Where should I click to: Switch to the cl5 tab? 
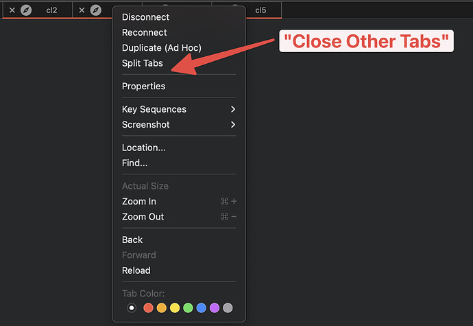click(x=260, y=10)
